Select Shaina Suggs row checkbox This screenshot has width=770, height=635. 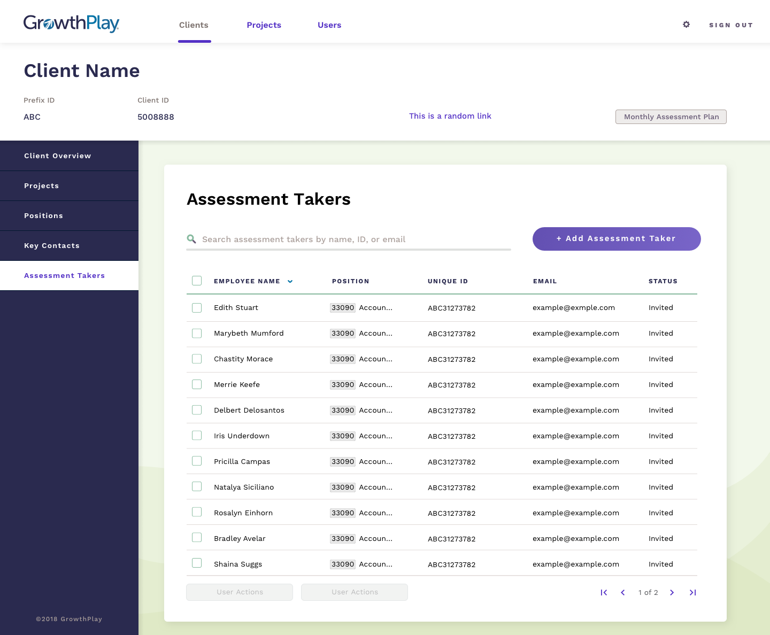click(197, 563)
